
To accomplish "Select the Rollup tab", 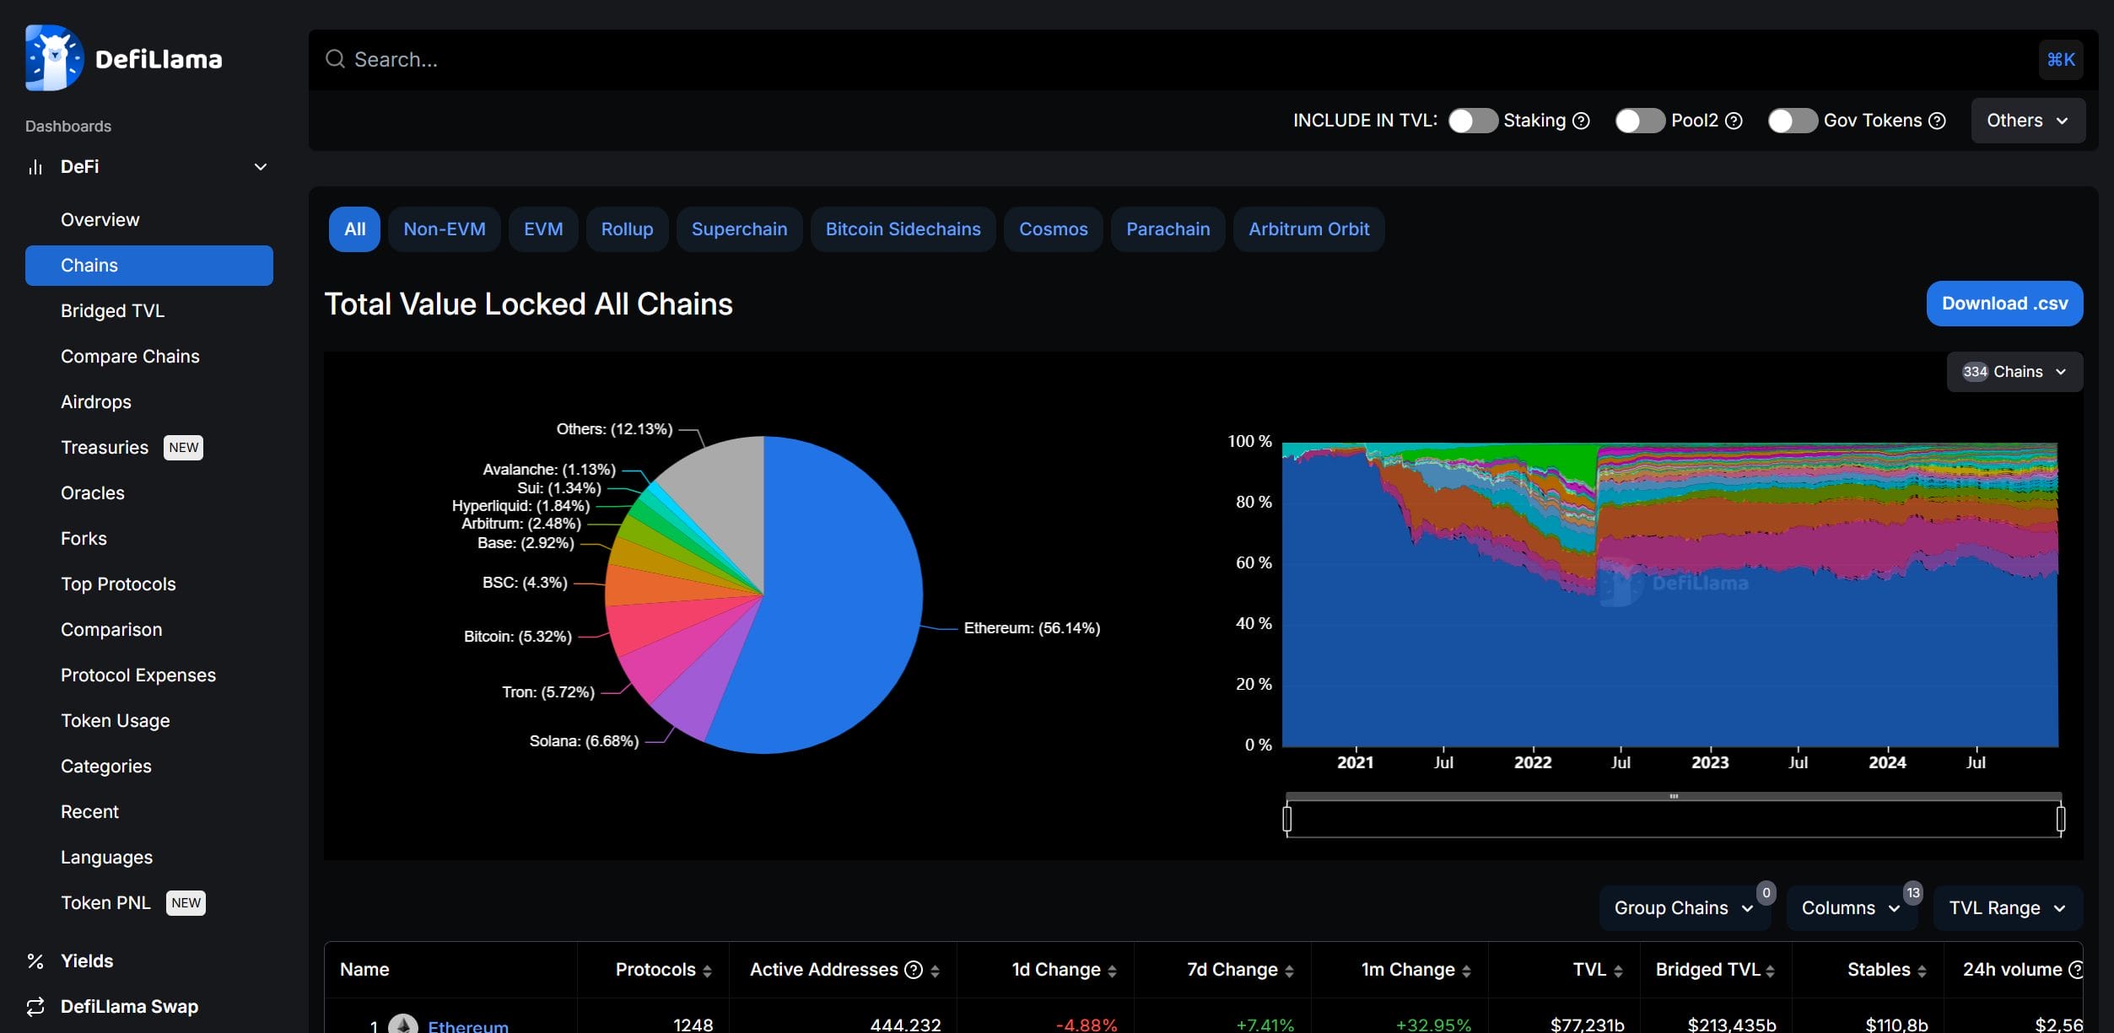I will click(627, 229).
